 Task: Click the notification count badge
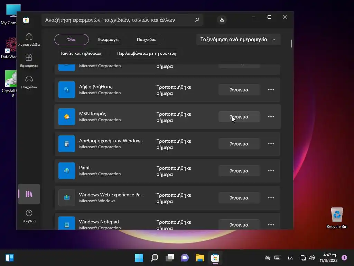(x=344, y=257)
